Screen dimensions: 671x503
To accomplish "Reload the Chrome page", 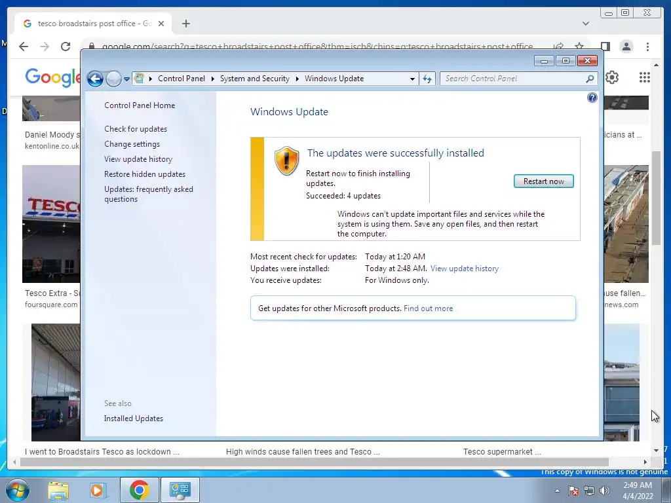I will point(66,47).
